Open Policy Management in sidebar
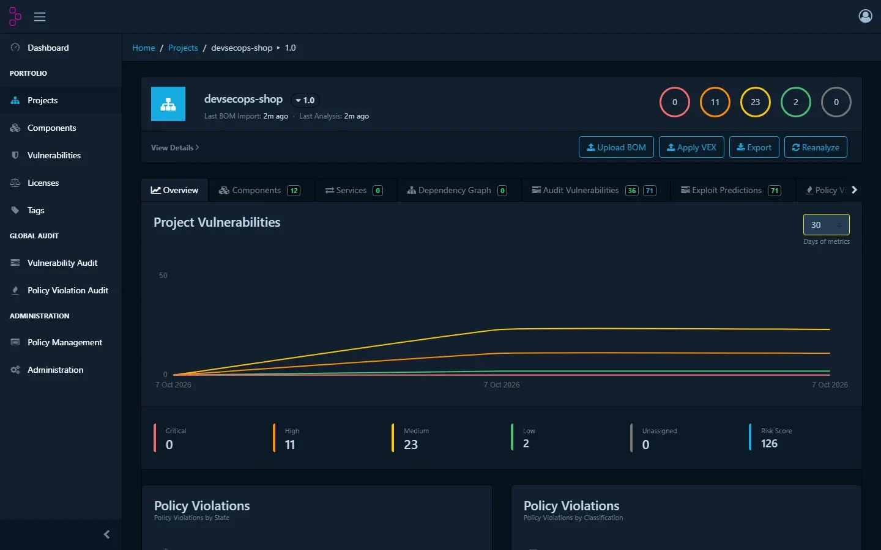 61,342
